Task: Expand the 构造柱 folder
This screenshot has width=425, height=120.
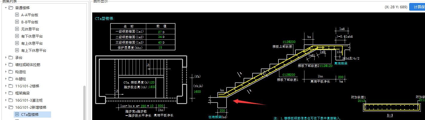Action: (6, 72)
